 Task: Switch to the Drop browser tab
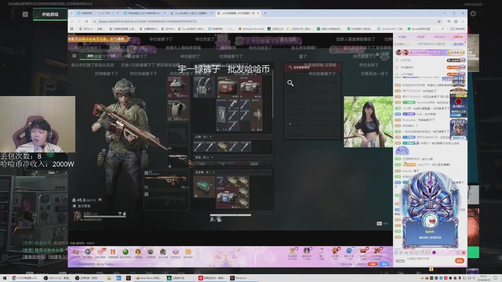(x=191, y=13)
